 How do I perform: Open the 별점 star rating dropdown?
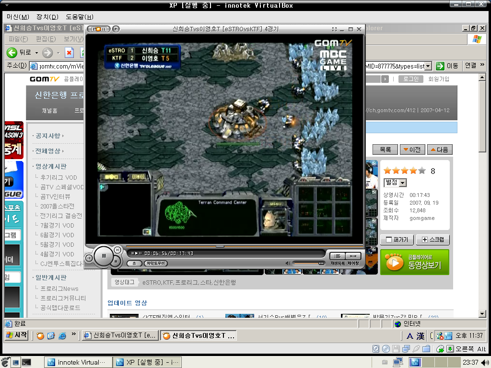[395, 183]
